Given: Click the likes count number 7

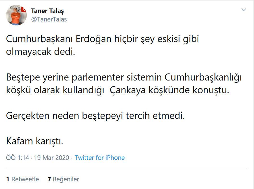Looking at the screenshot, I should [49, 179].
